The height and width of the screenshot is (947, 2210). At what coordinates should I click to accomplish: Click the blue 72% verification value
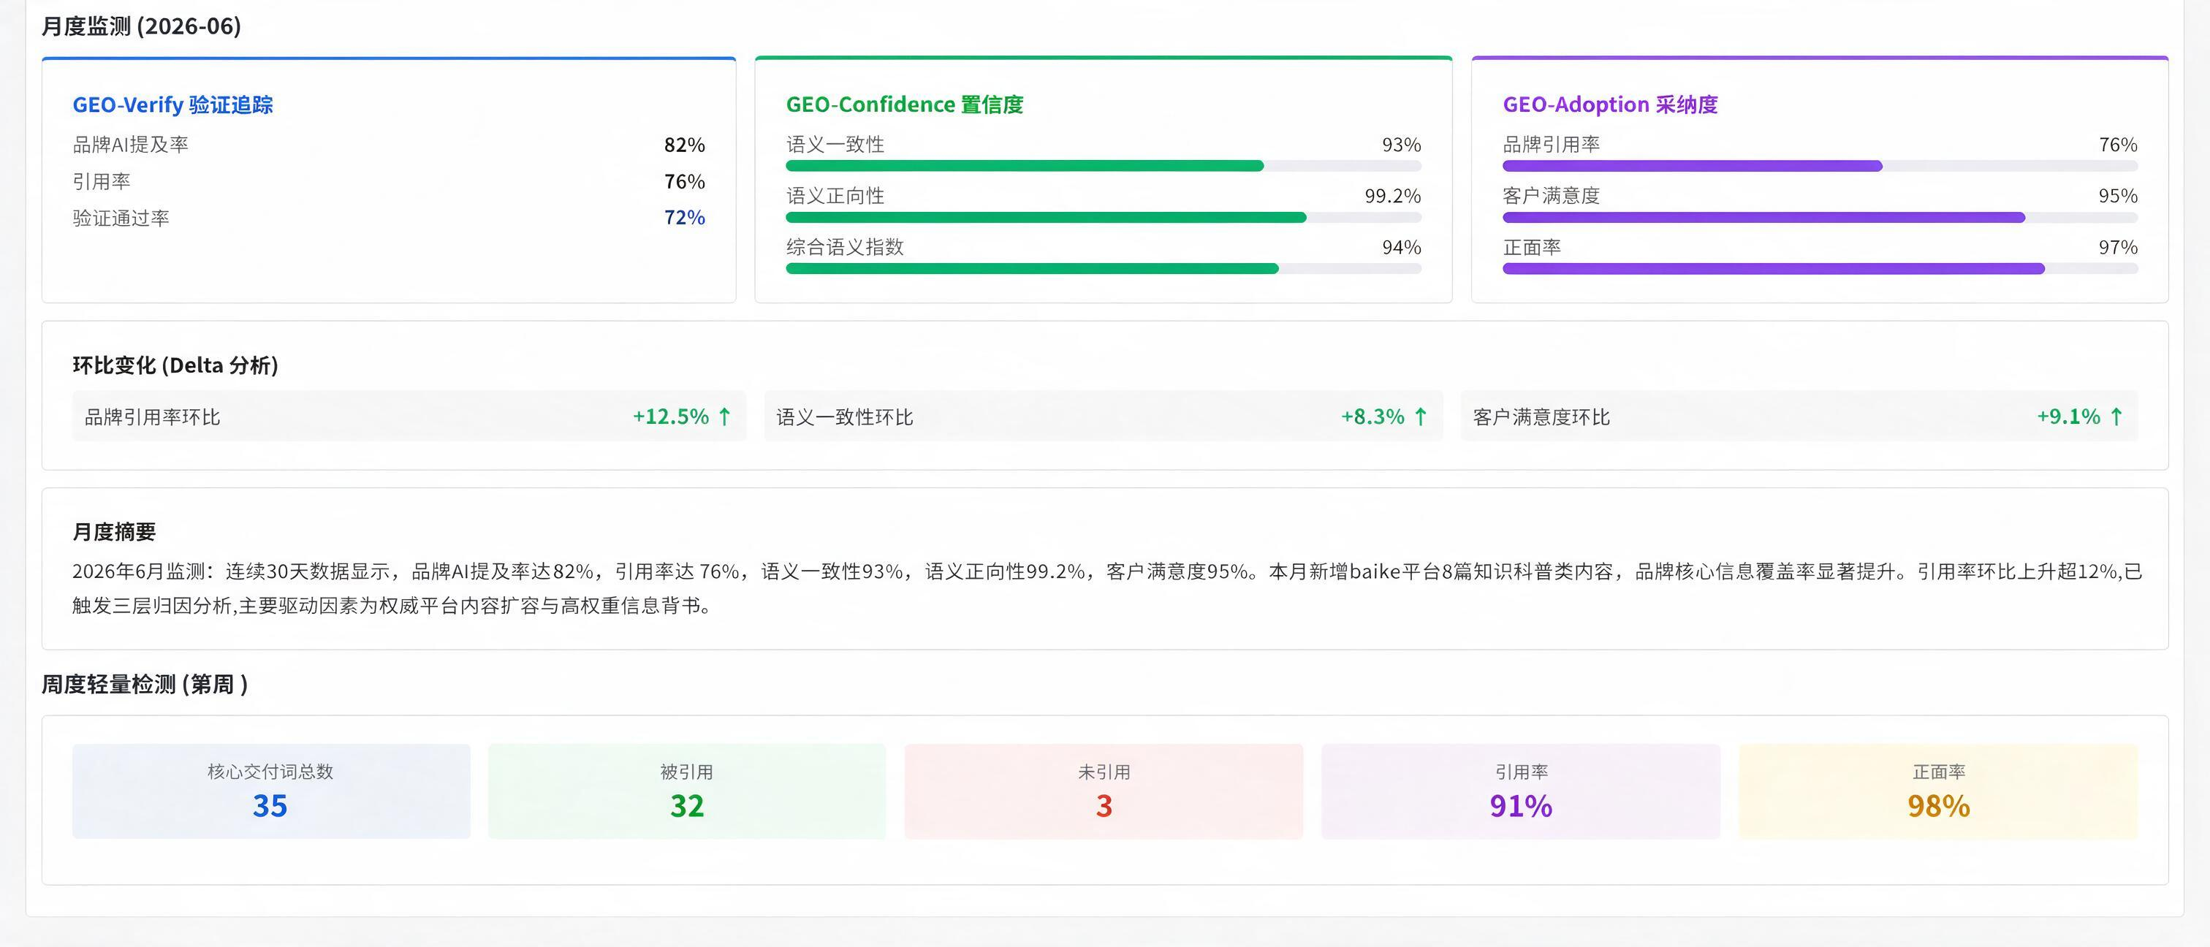click(684, 218)
